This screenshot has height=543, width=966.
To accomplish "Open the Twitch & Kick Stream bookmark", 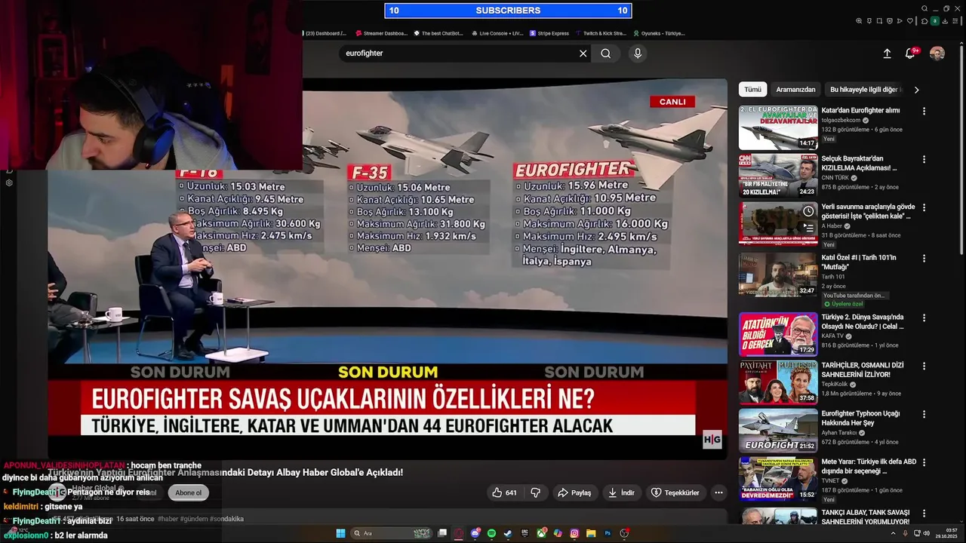I will click(601, 33).
